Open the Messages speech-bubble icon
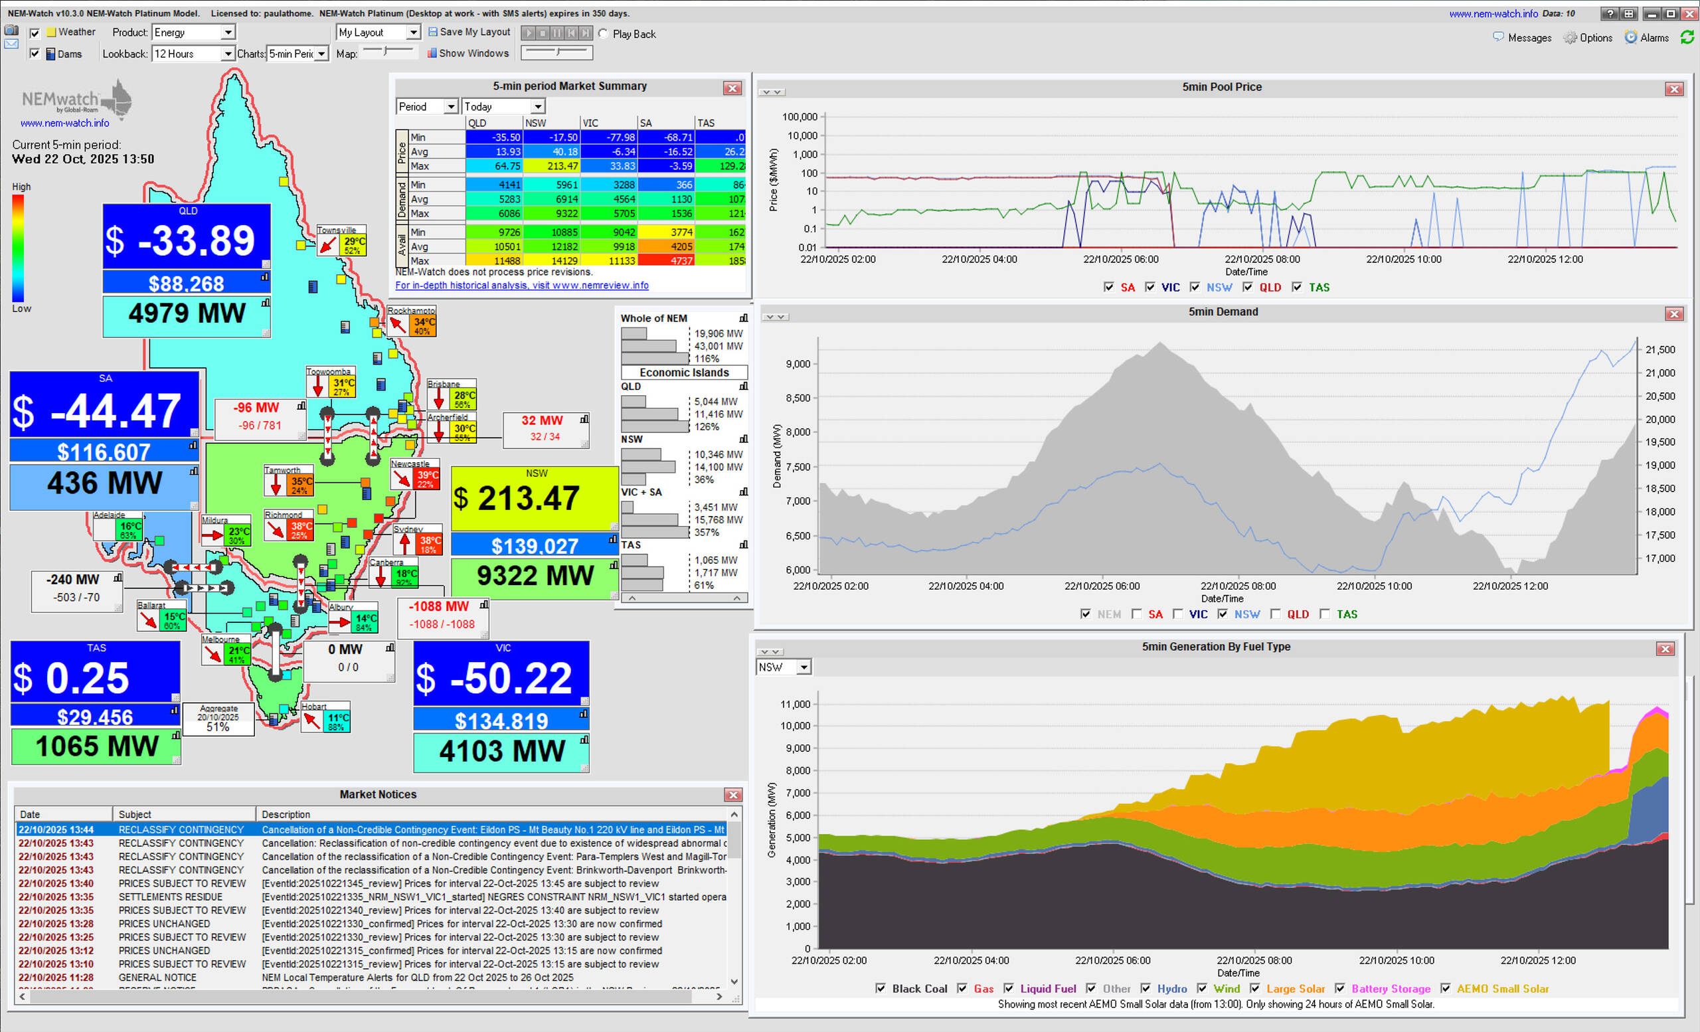Viewport: 1700px width, 1032px height. [1498, 37]
